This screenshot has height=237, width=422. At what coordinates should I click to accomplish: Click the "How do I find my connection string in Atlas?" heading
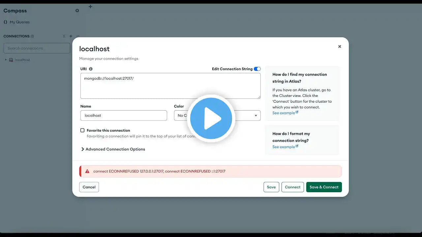click(x=300, y=78)
